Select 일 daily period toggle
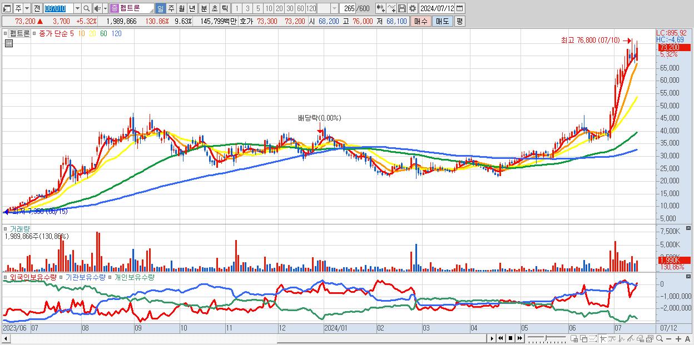Viewport: 694px width, 345px height. [160, 9]
